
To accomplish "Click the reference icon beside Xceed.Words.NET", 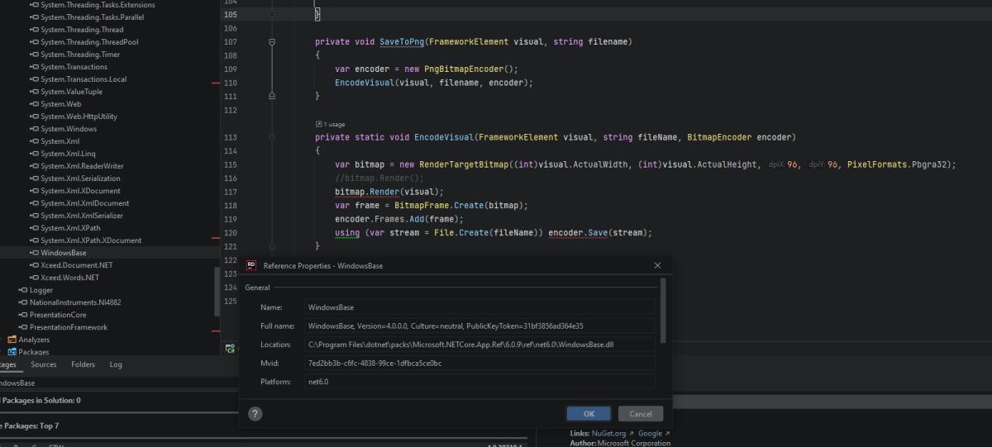I will tap(34, 278).
